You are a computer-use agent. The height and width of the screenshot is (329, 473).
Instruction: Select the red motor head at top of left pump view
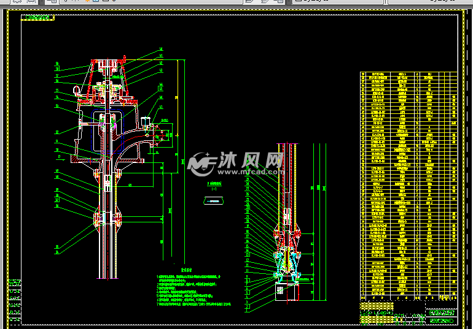[107, 62]
